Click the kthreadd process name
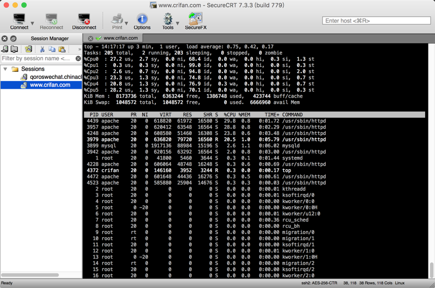Viewport: 435px width, 288px height. tap(294, 189)
